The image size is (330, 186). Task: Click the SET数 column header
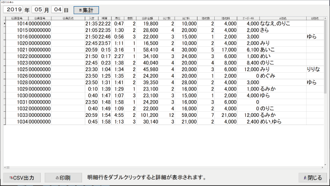pyautogui.click(x=167, y=18)
